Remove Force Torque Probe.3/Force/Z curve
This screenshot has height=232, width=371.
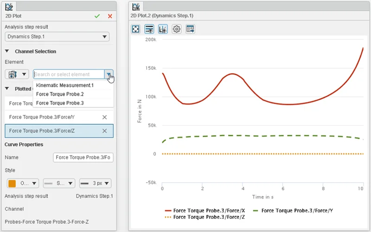coord(104,131)
